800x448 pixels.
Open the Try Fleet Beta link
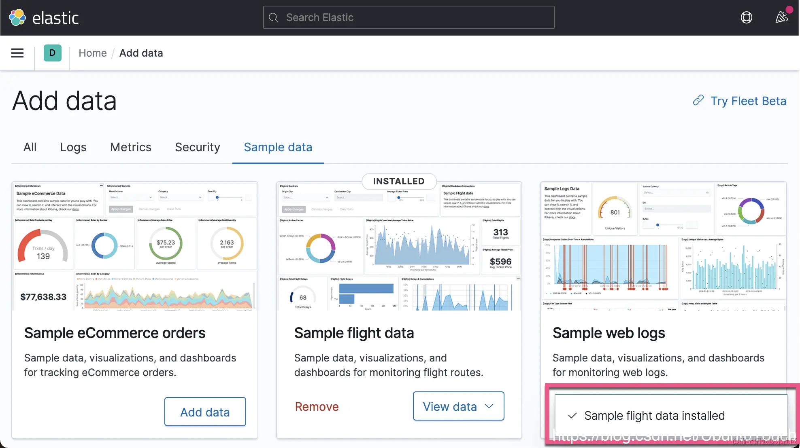pos(748,101)
